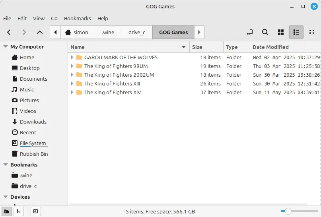Sort by the Size column
Screen dimensions: 321x217
(206, 47)
